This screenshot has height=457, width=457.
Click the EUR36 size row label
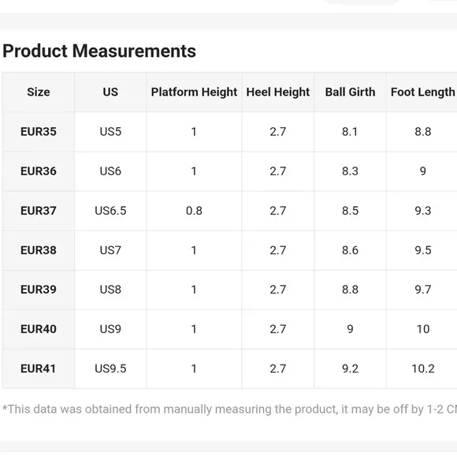click(x=39, y=171)
